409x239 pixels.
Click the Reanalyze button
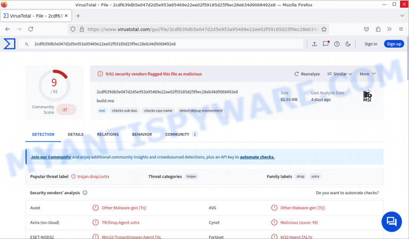(x=307, y=74)
